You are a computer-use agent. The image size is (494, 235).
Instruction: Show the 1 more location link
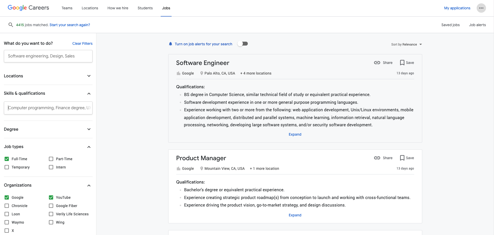(264, 168)
